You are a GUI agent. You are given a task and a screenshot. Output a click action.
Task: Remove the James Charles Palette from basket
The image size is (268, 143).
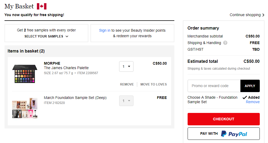[127, 84]
